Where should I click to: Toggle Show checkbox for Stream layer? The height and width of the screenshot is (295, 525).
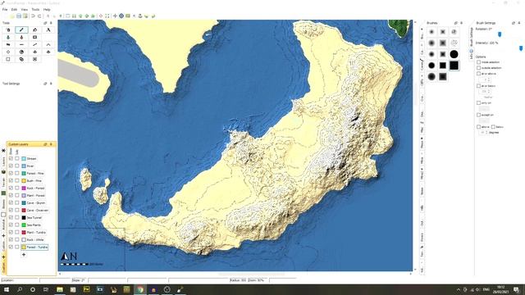pos(11,158)
